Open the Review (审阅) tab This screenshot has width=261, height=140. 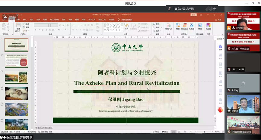pos(70,20)
